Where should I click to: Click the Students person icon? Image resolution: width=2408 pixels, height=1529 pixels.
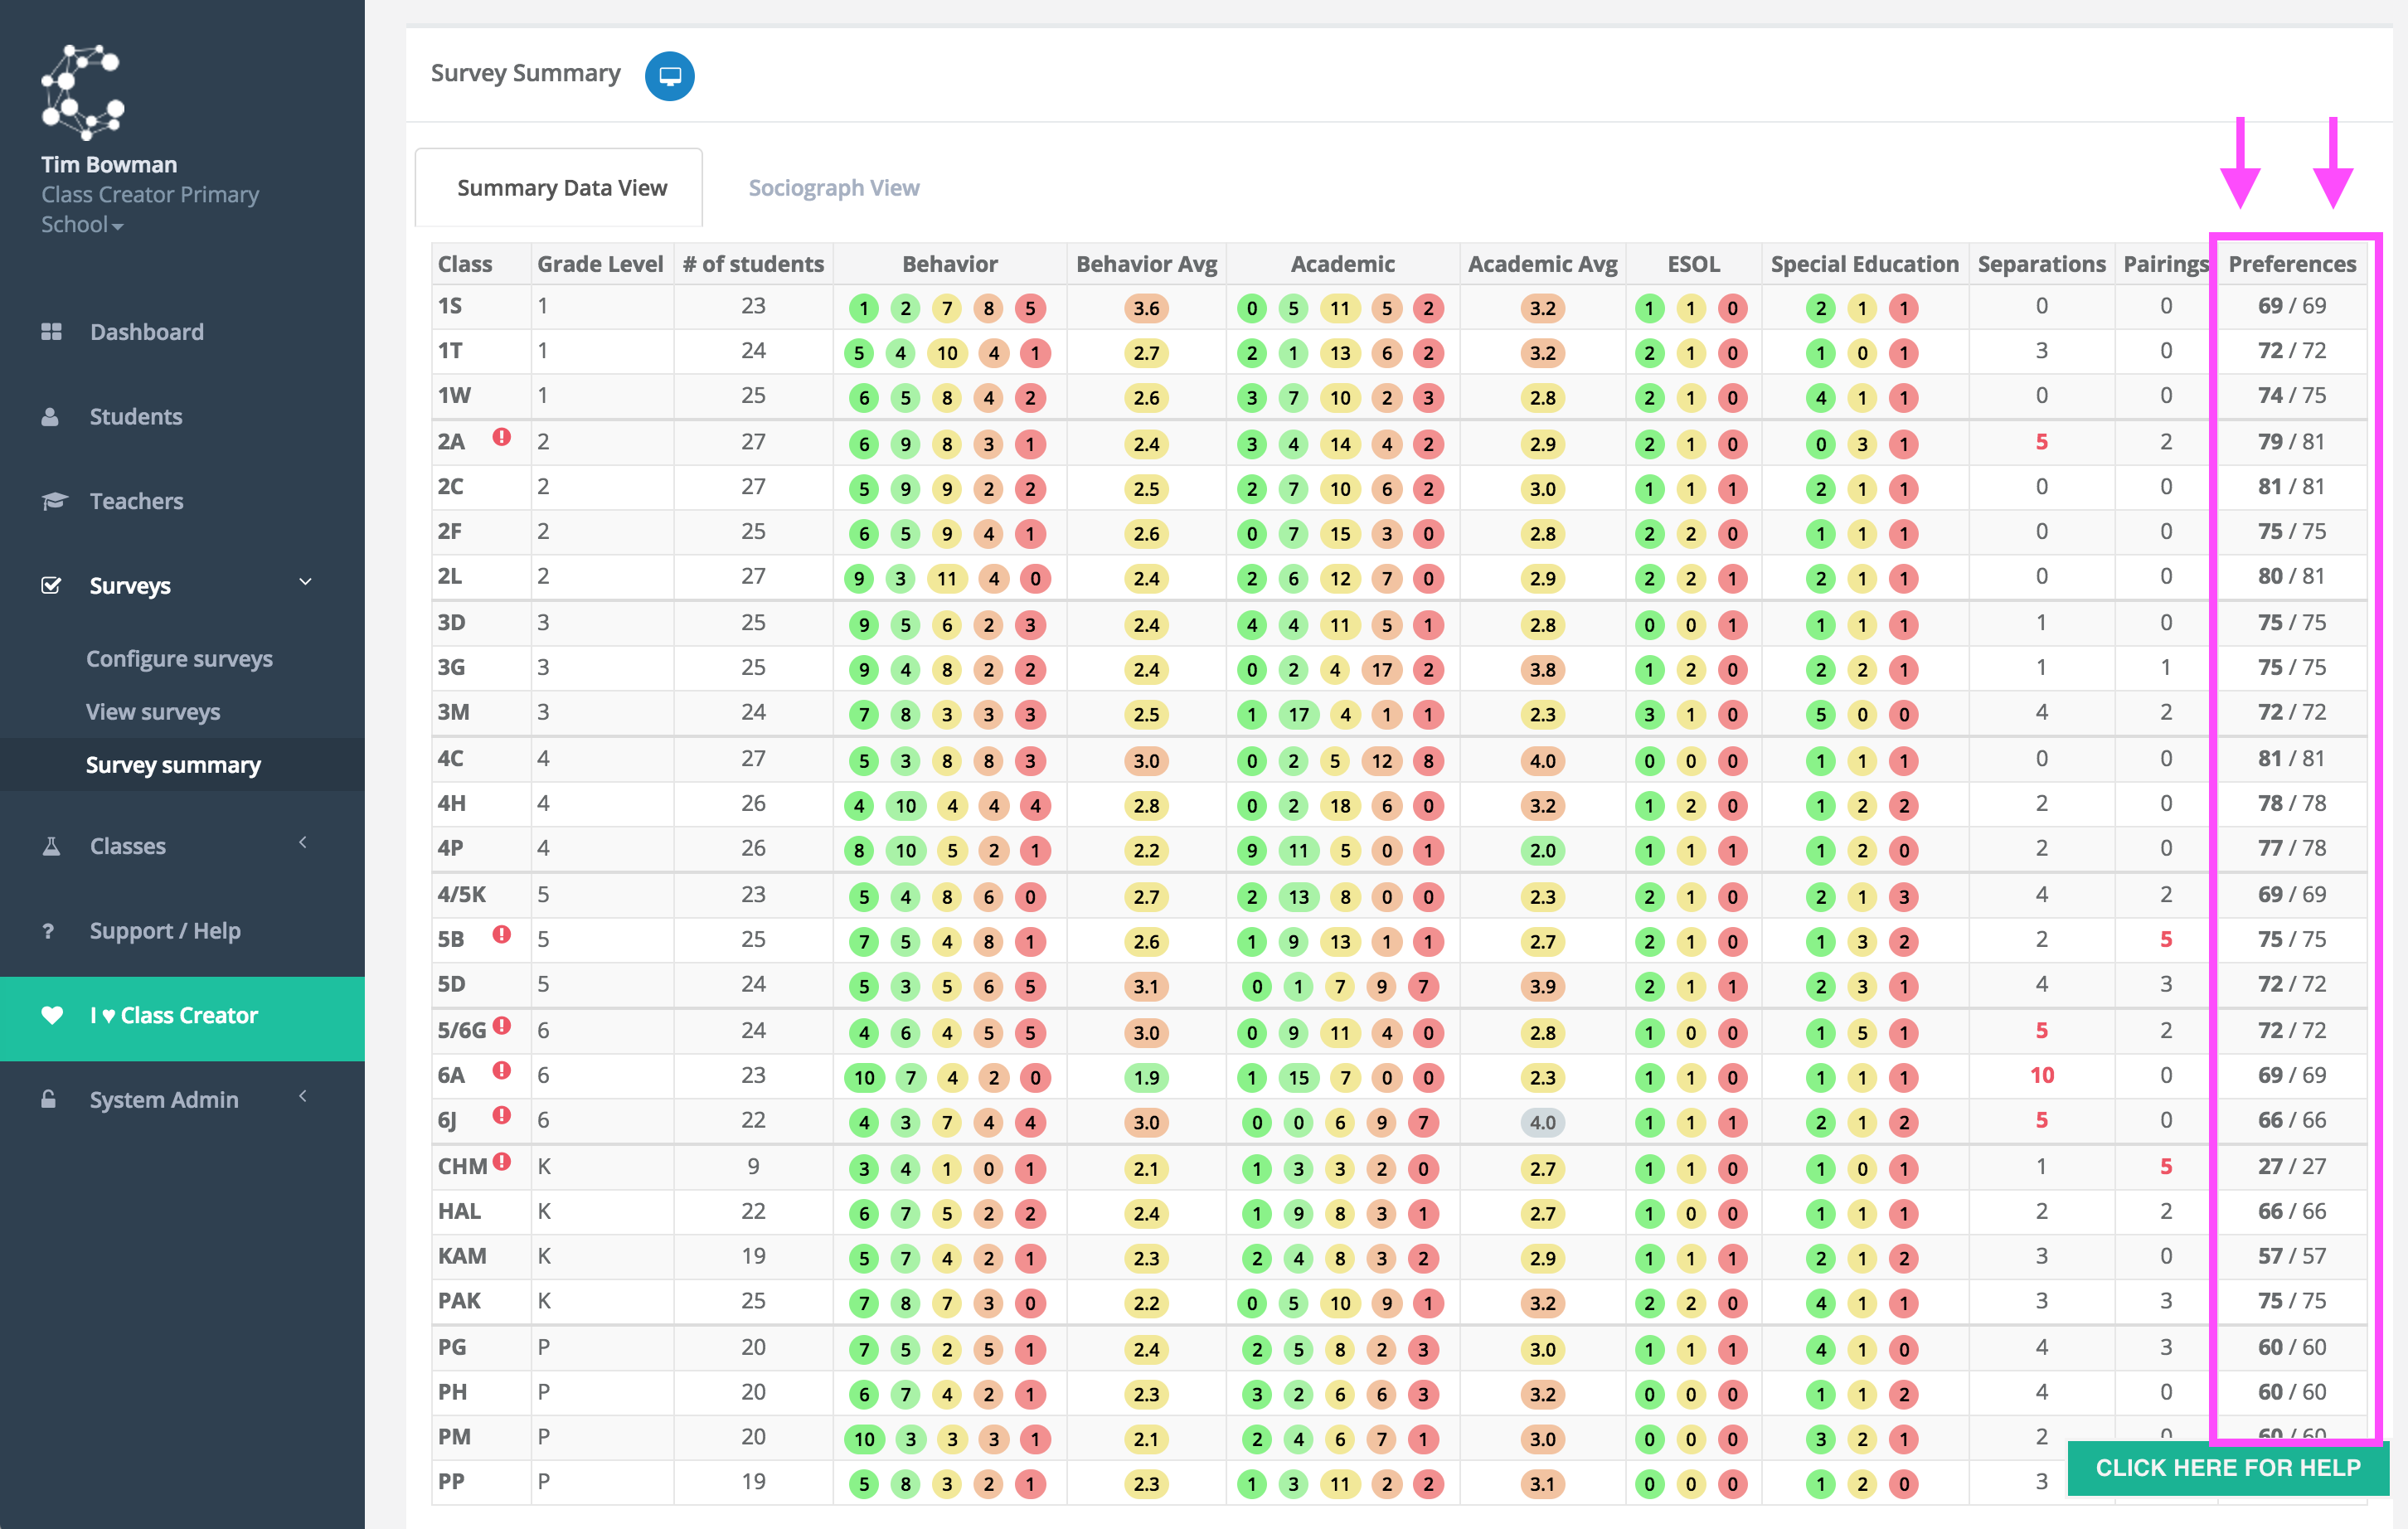coord(50,417)
